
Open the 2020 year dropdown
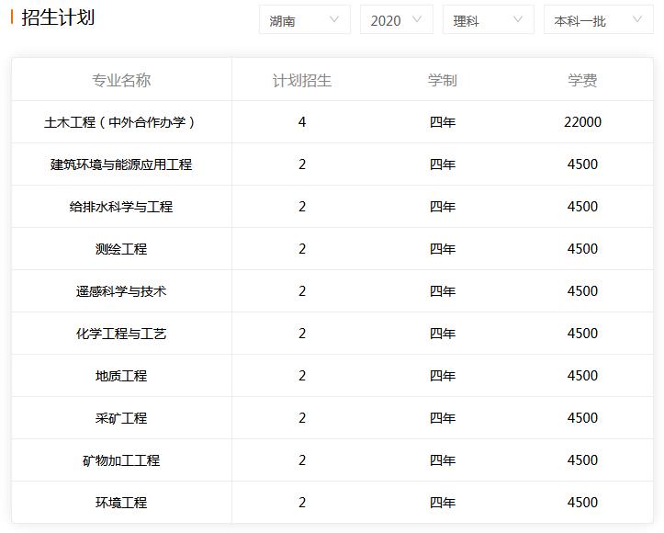[x=397, y=20]
